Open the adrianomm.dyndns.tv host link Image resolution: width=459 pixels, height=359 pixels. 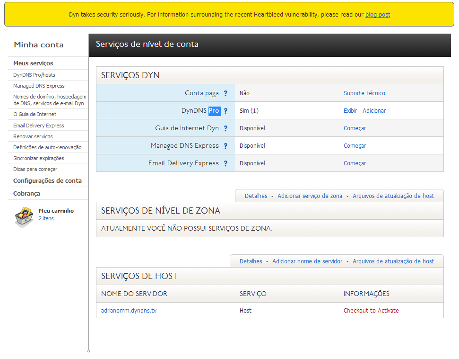point(129,311)
